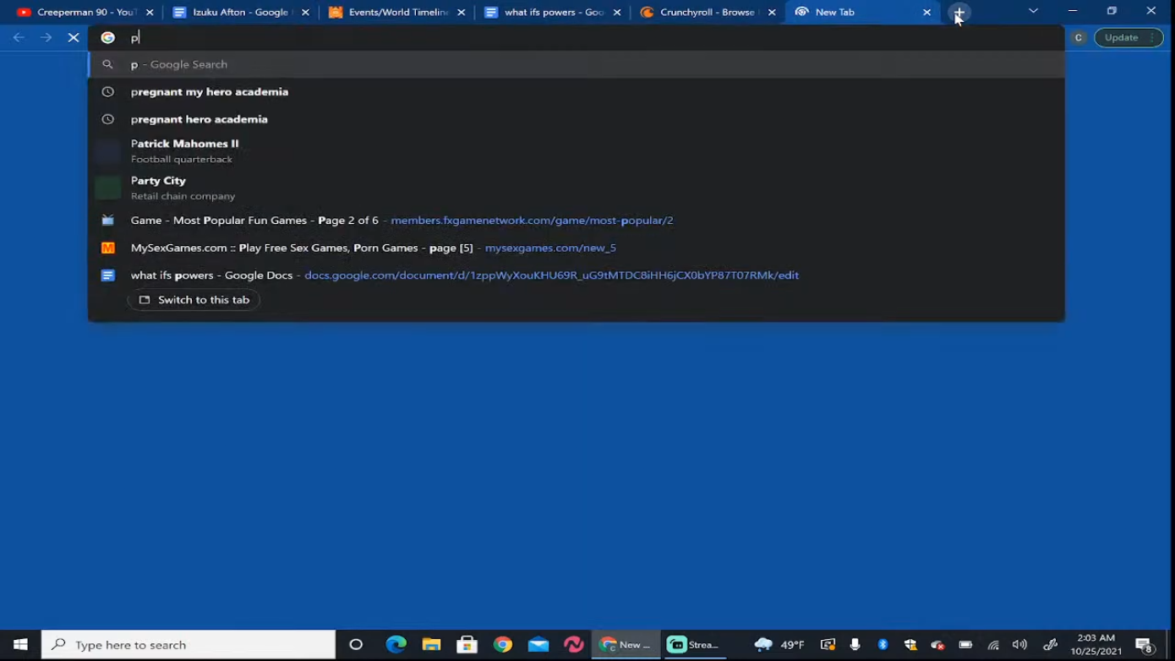Open the Streamlabs taskbar window
The height and width of the screenshot is (661, 1175).
694,645
